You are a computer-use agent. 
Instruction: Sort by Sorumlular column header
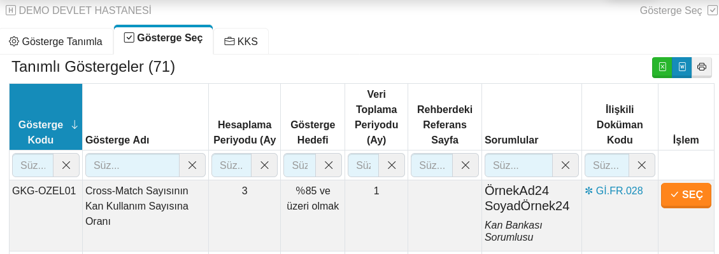tap(532, 117)
